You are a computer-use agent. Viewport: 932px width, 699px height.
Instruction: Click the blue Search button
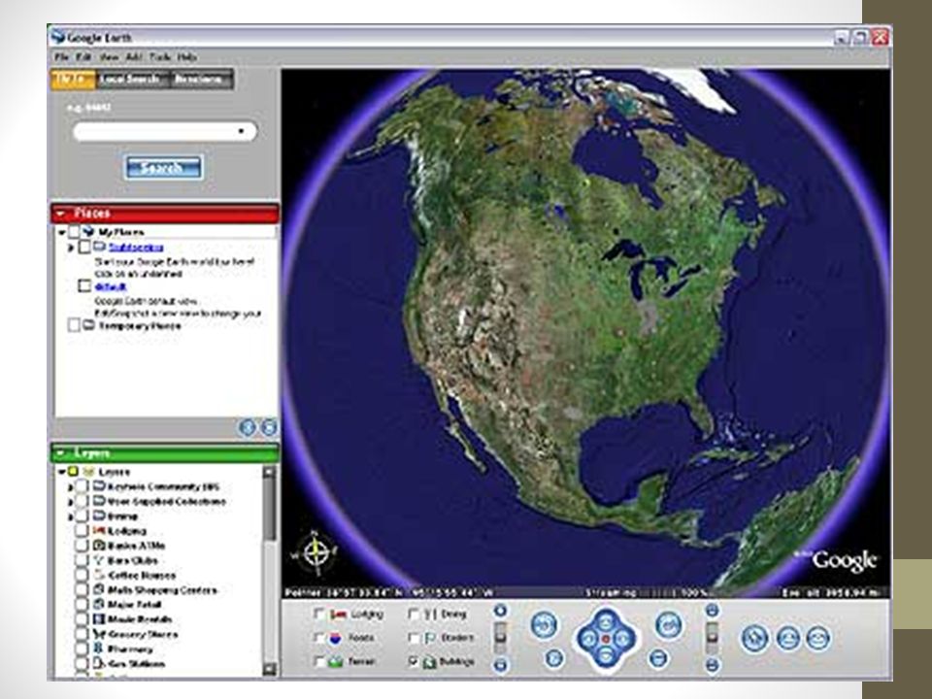pyautogui.click(x=163, y=168)
